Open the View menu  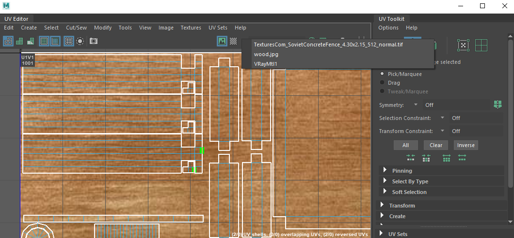tap(145, 28)
